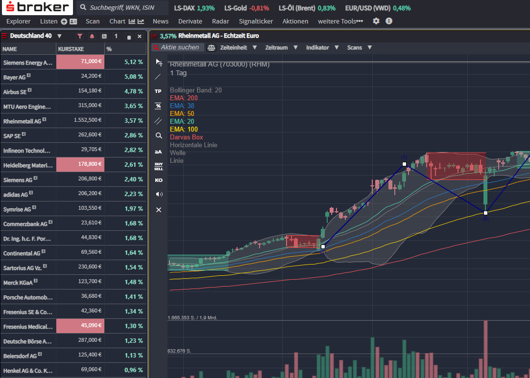This screenshot has height=378, width=530.
Task: Click the lock icon in list panel header
Action: point(128,37)
